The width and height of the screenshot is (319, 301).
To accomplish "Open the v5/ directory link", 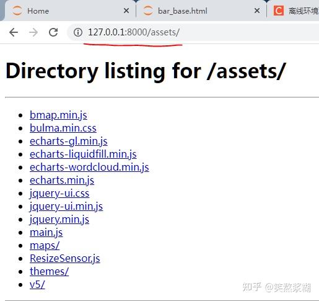I will coord(37,285).
